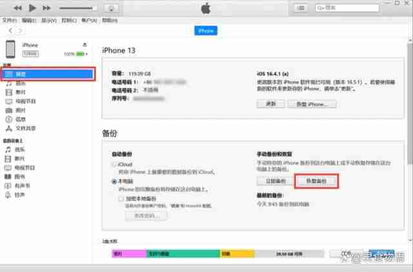Click the green documents storage segment

tap(183, 254)
